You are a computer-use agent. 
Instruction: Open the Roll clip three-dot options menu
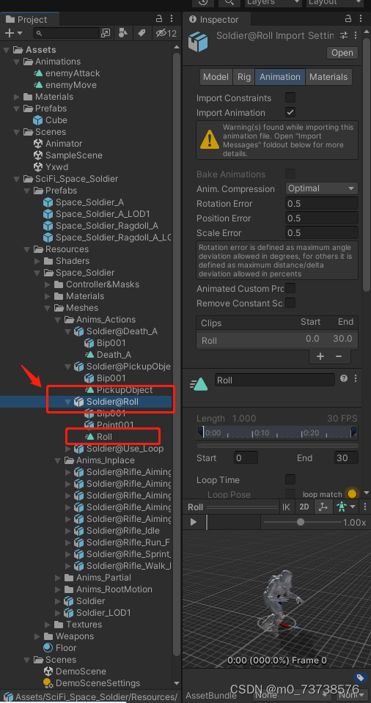click(x=356, y=378)
